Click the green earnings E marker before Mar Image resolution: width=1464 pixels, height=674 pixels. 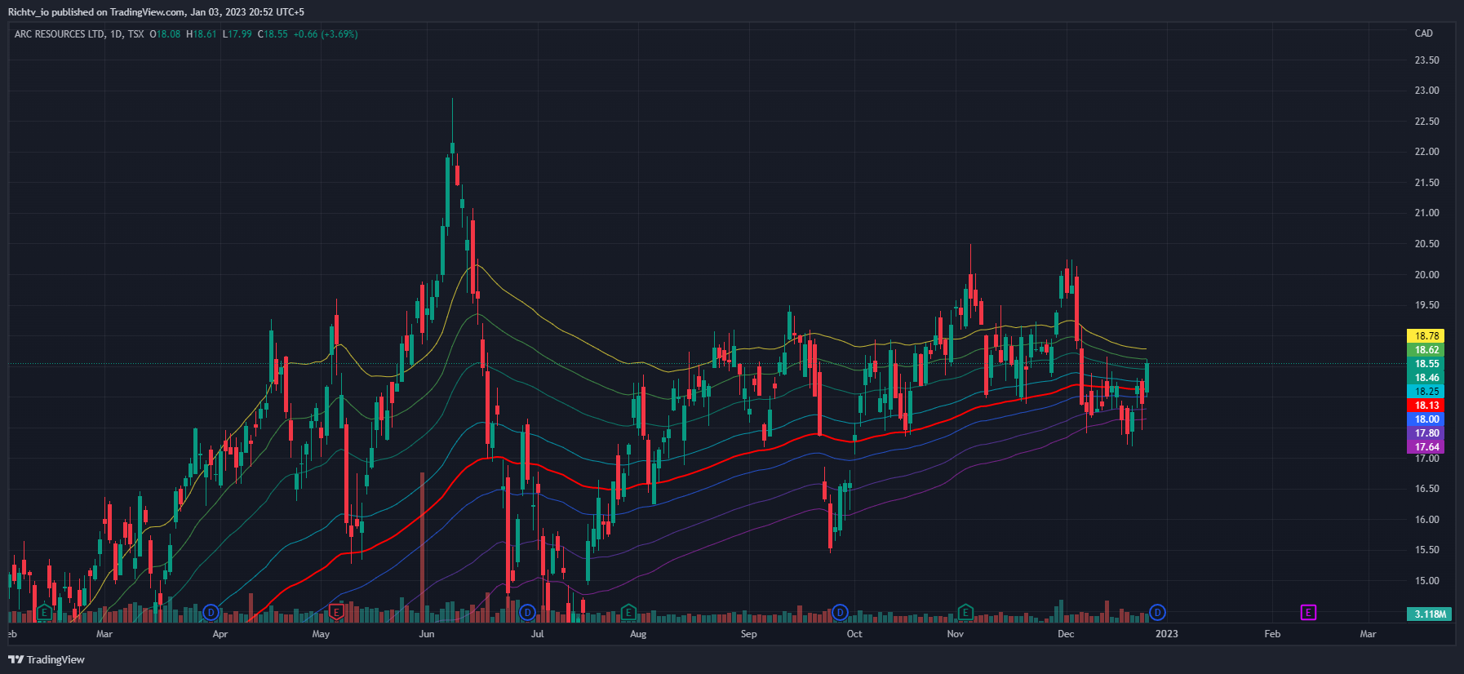44,612
